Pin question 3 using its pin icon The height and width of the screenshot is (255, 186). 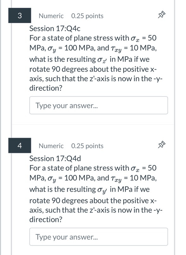[162, 14]
